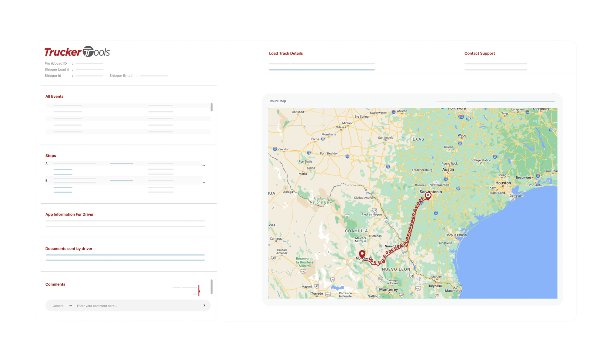Click the 'Shipper Email' label
This screenshot has height=350, width=606.
click(121, 76)
